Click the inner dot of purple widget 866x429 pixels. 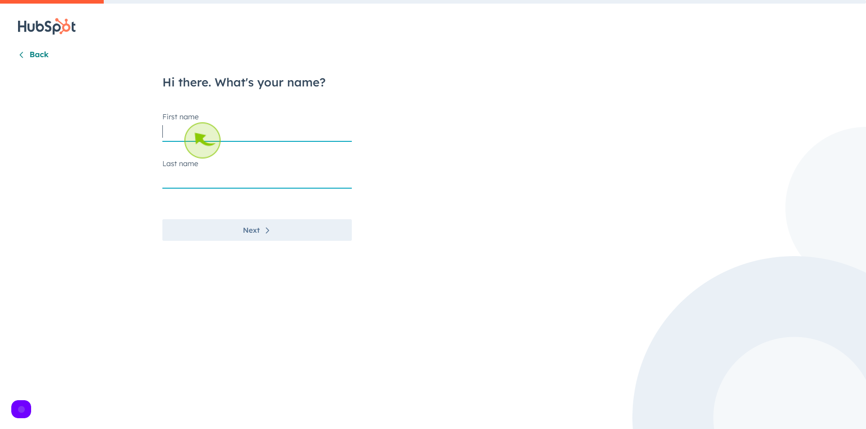click(21, 409)
